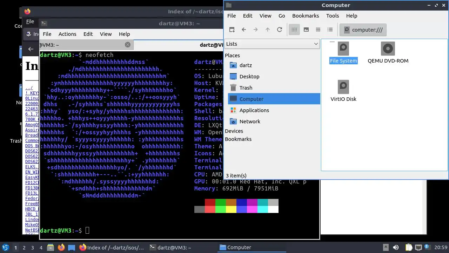Image resolution: width=449 pixels, height=253 pixels.
Task: Select Desktop in Places sidebar
Action: (x=274, y=76)
